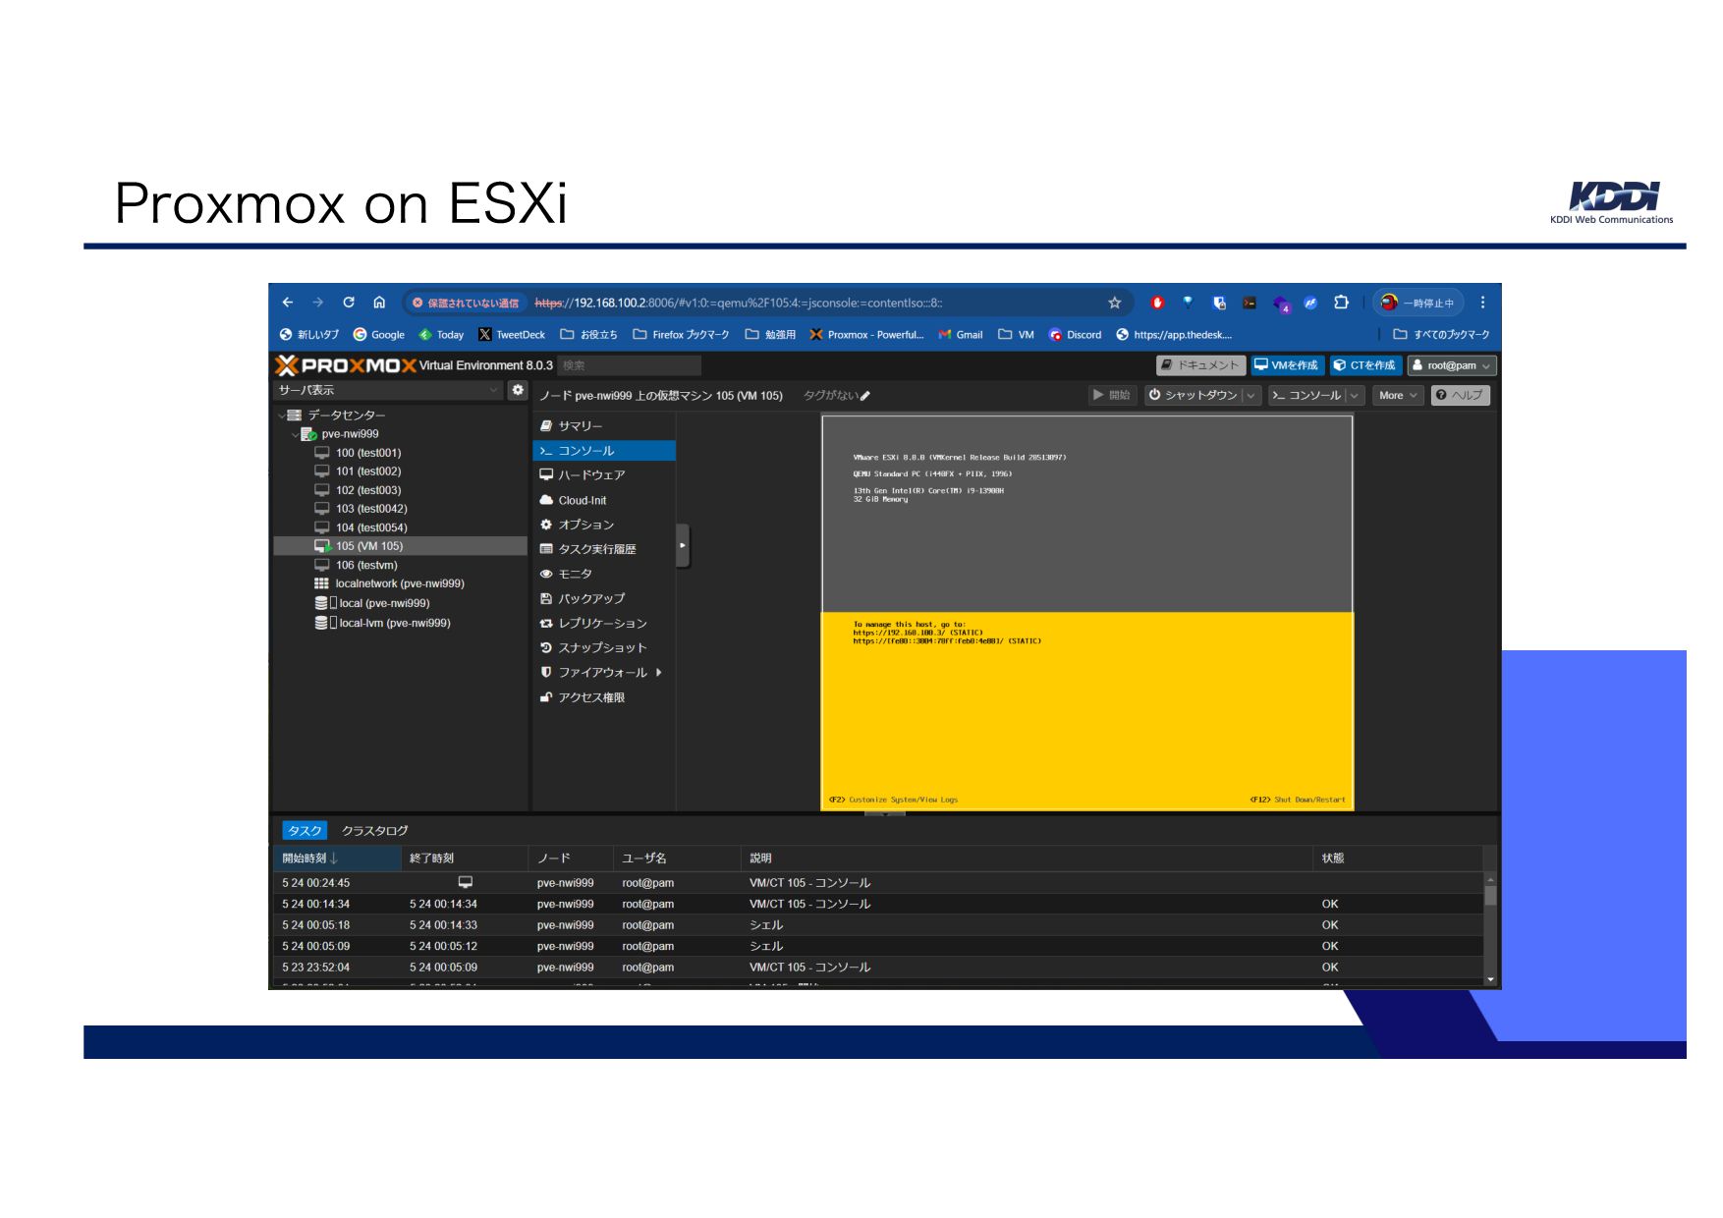
Task: Select localnetwork (pve-nwi999) entry
Action: 399,583
